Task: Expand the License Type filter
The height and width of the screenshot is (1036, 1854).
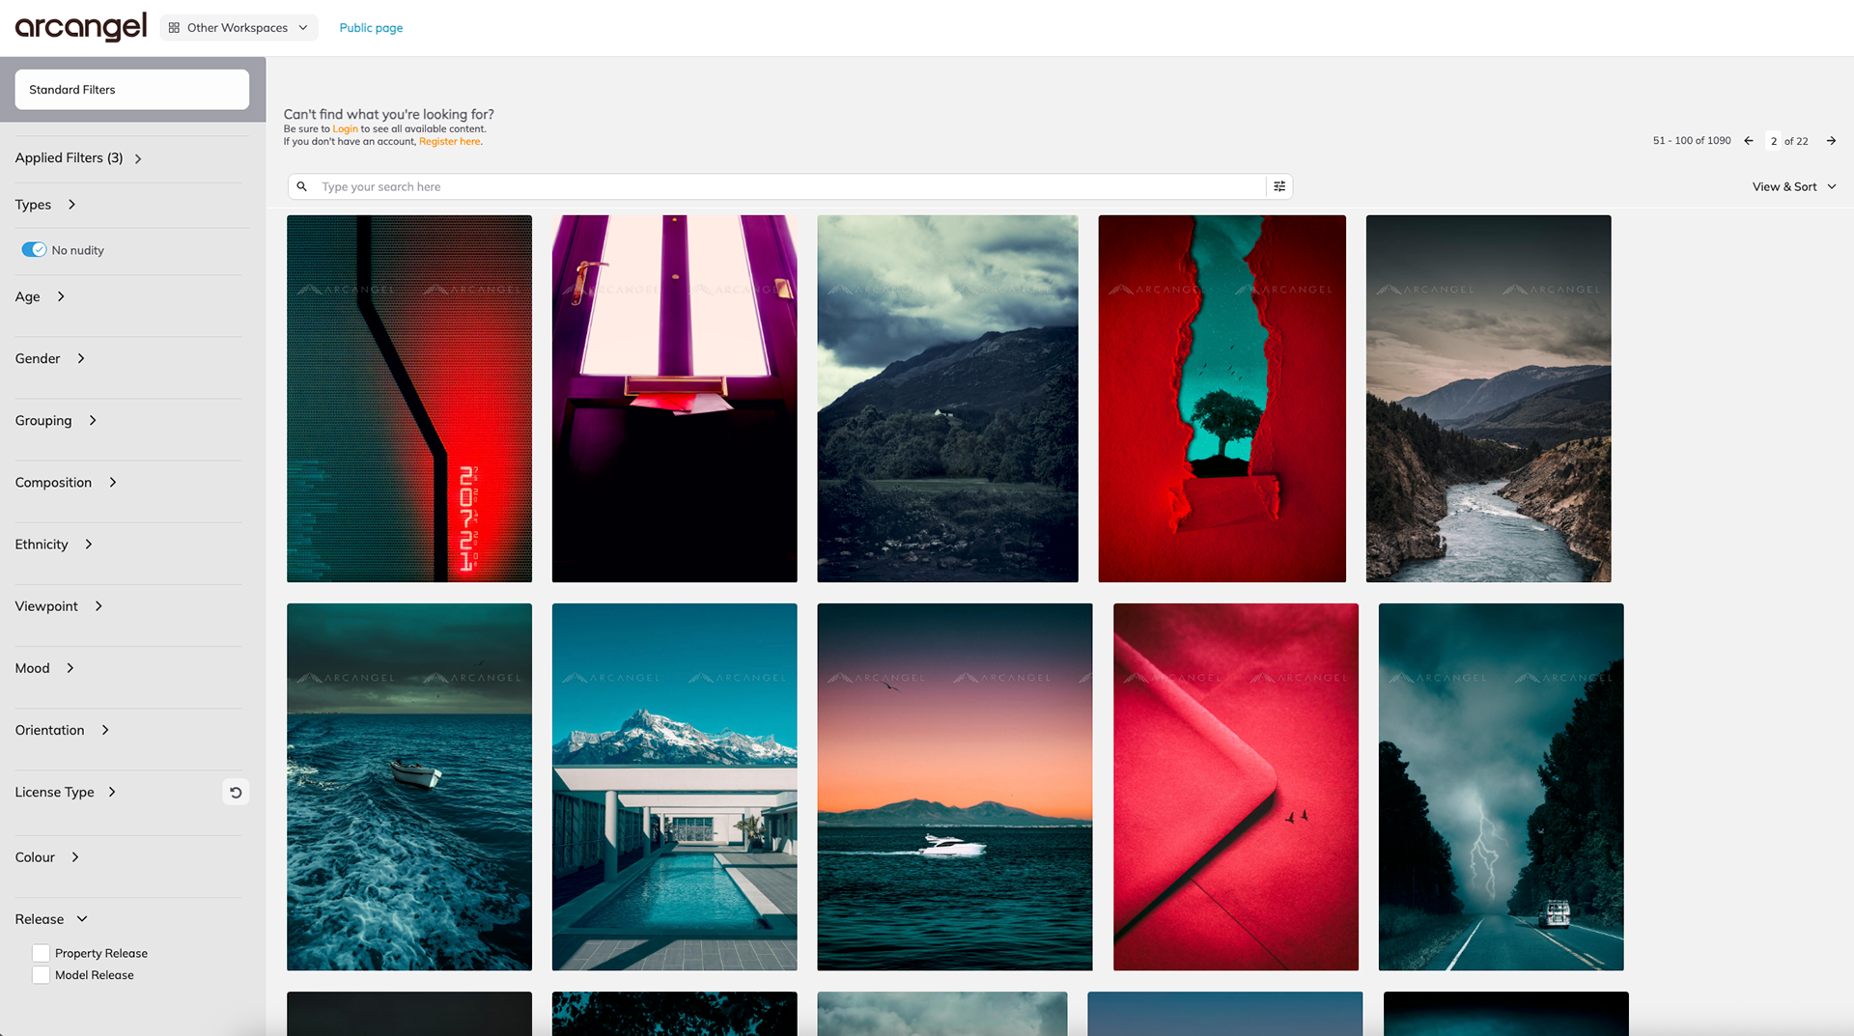Action: [66, 792]
